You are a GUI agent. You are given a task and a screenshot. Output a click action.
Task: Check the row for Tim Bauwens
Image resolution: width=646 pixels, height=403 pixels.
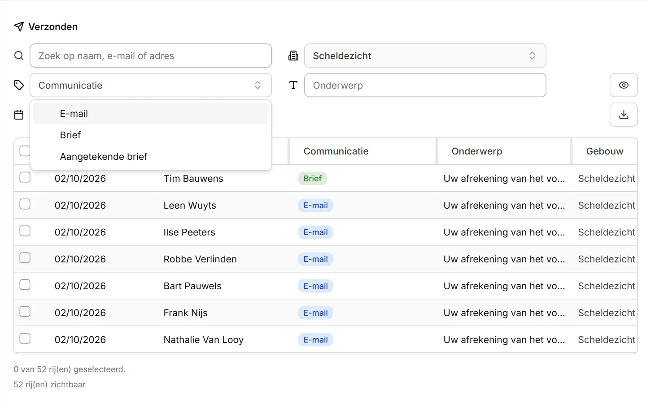click(25, 177)
